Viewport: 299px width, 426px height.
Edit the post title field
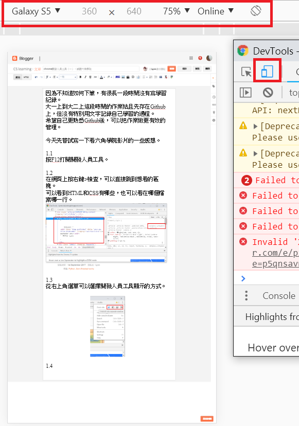point(91,69)
